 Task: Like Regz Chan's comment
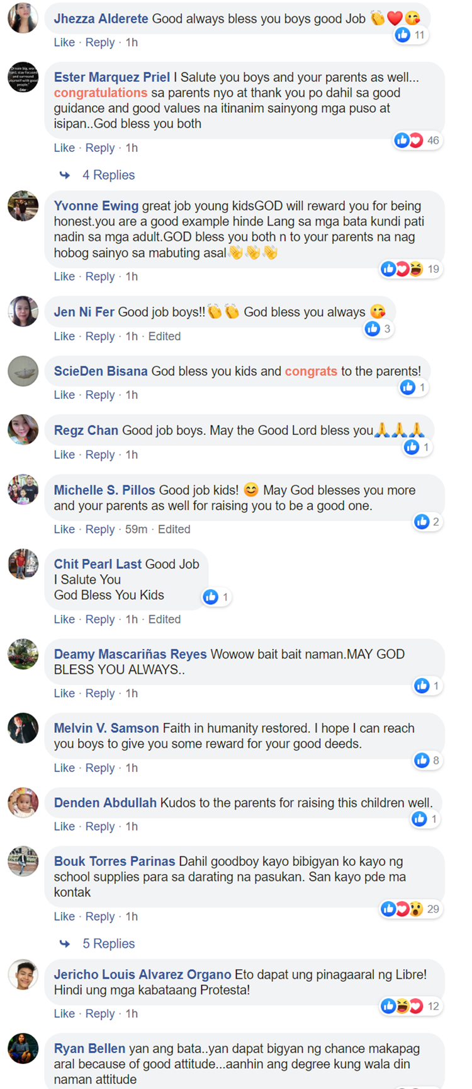(64, 455)
